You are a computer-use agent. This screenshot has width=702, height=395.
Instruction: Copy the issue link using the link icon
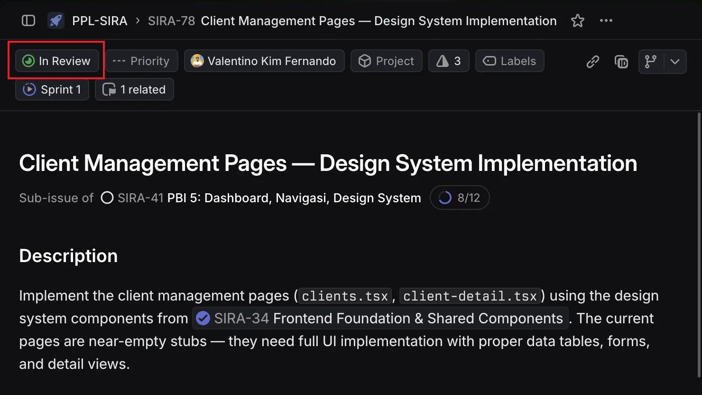[x=592, y=61]
